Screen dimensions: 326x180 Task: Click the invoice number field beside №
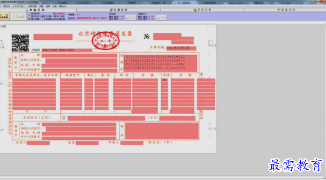click(x=167, y=36)
